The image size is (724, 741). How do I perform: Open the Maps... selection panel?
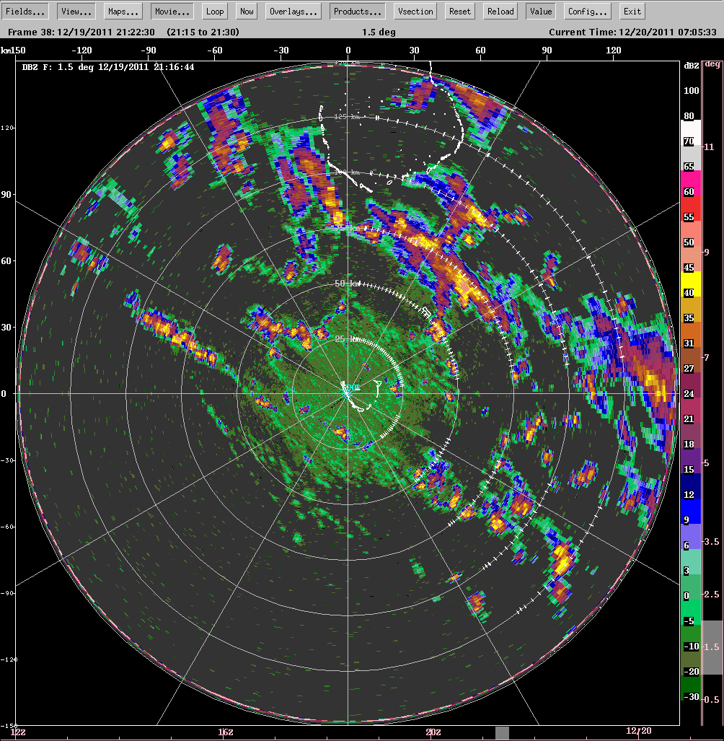123,12
